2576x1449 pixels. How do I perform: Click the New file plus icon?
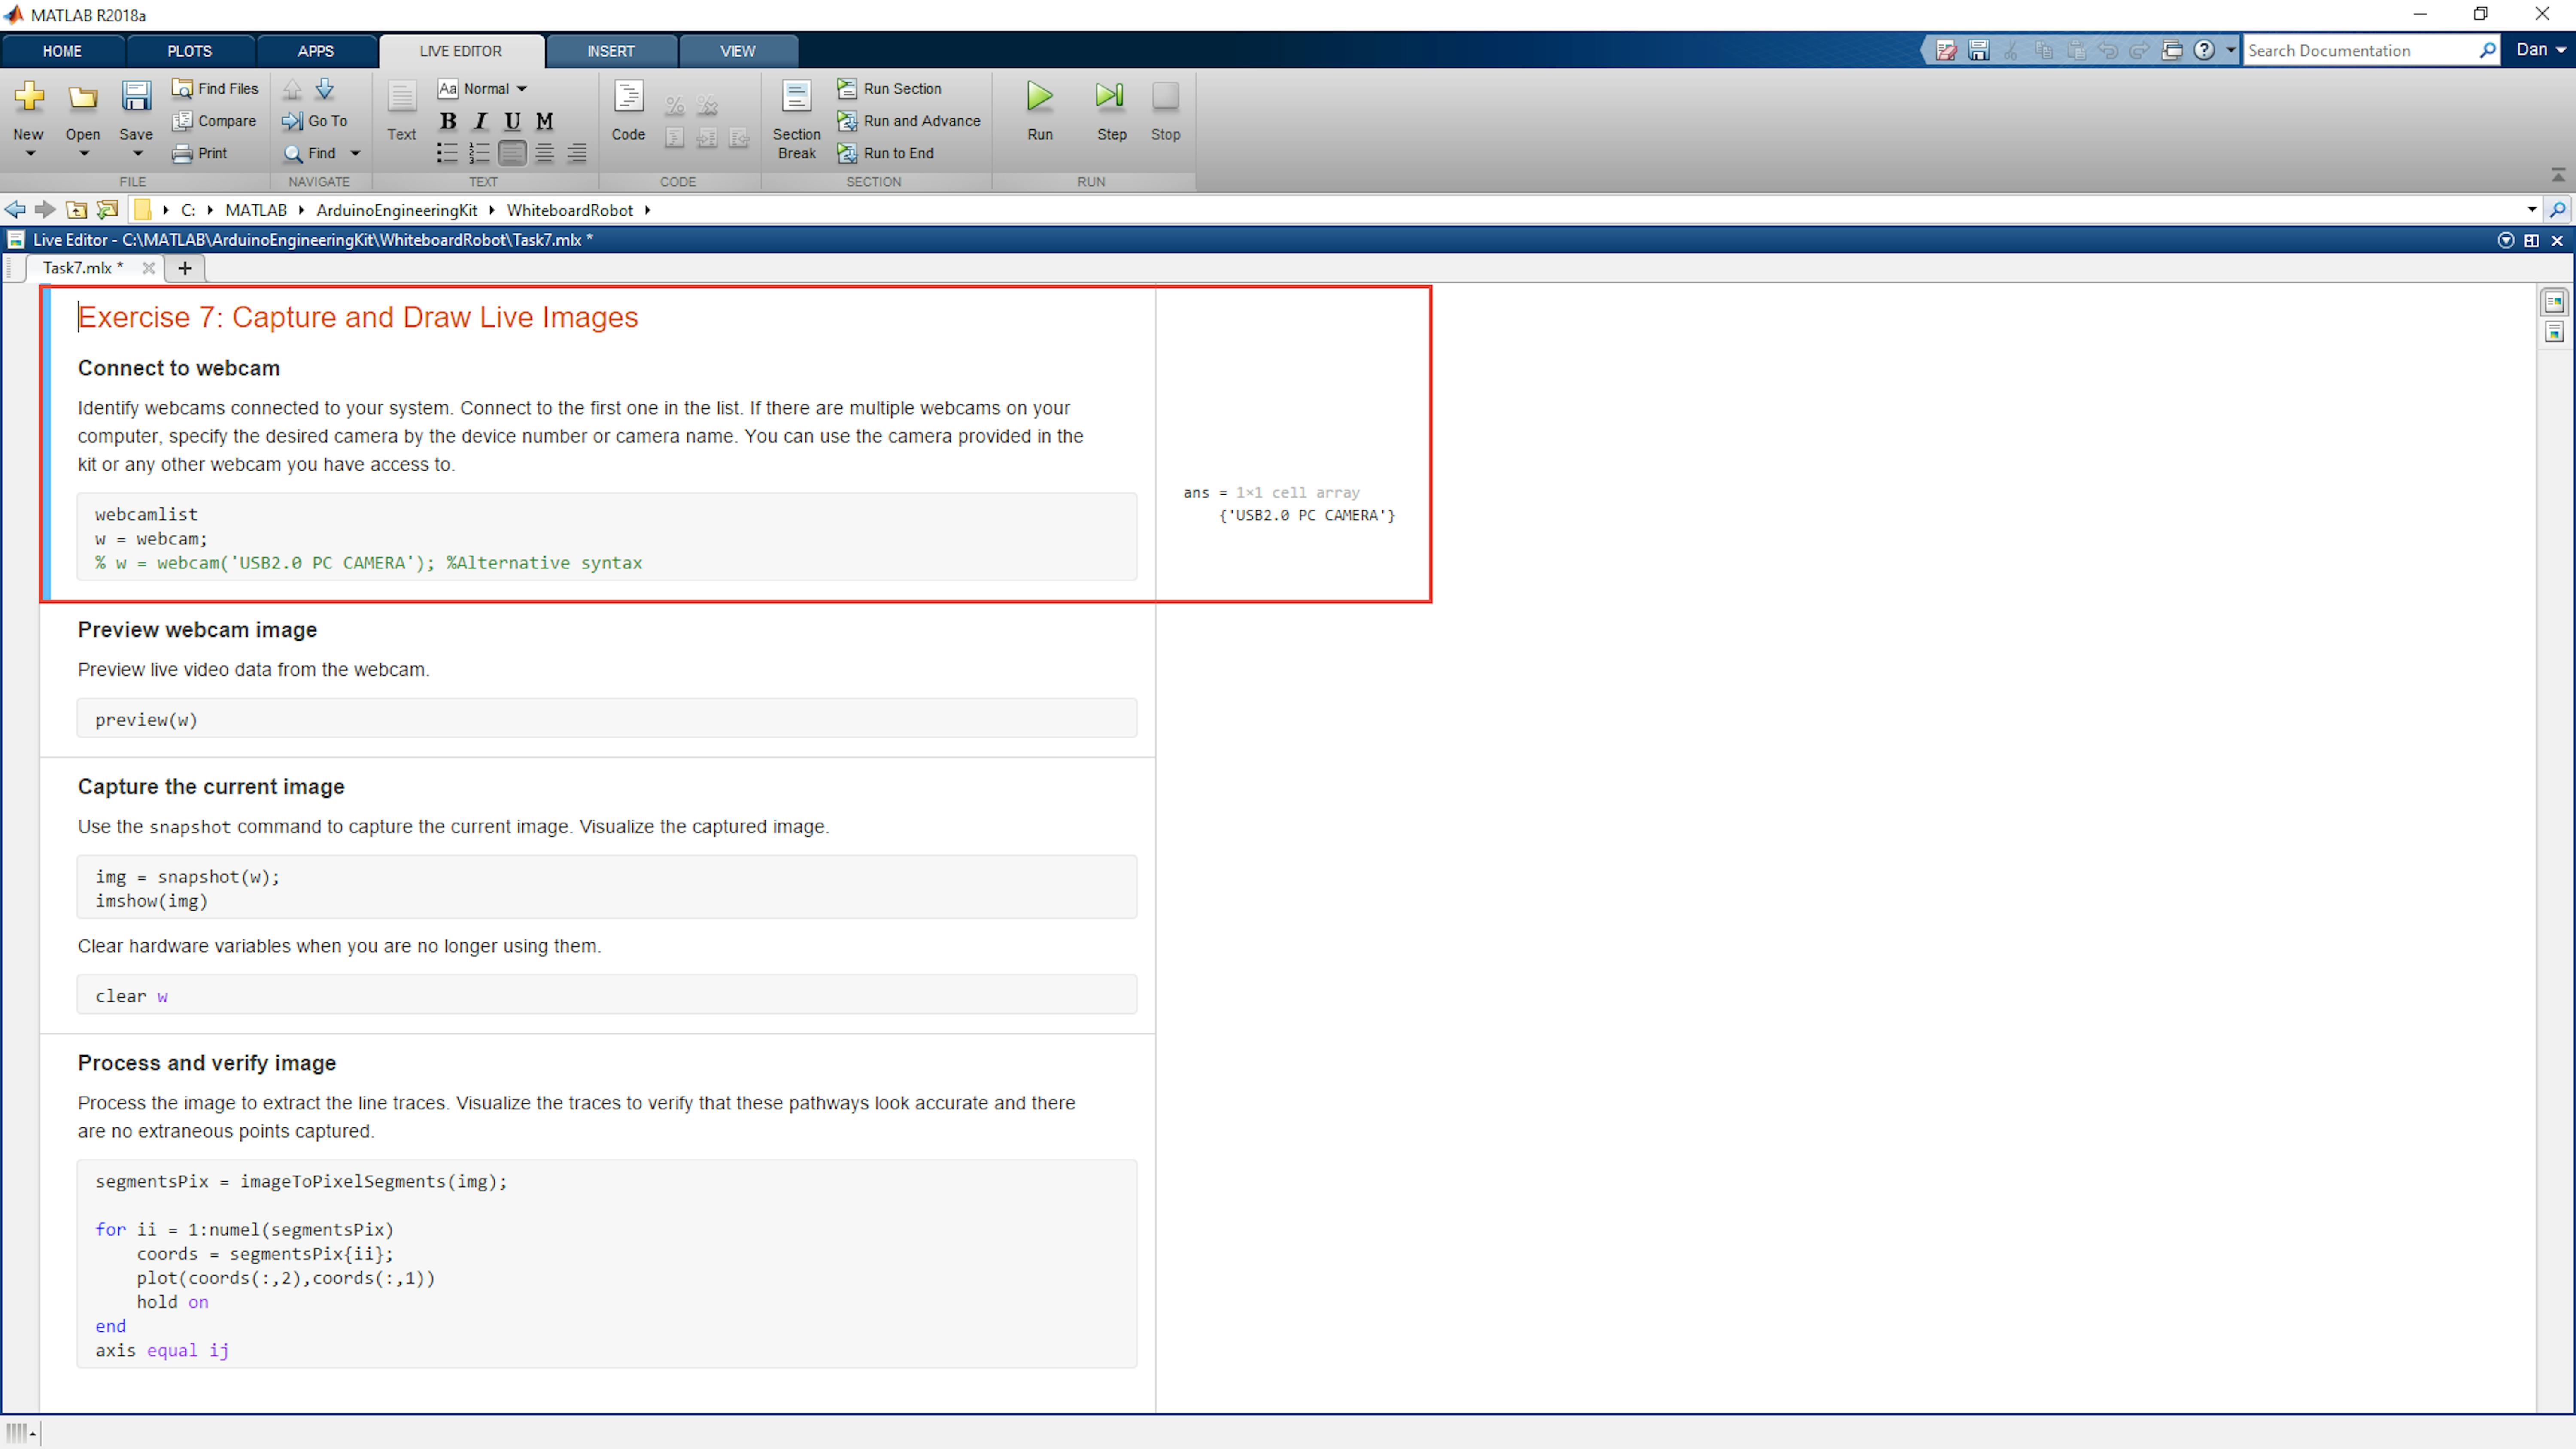[x=29, y=97]
